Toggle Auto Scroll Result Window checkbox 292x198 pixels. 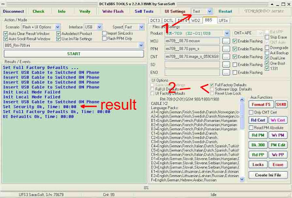[5, 39]
